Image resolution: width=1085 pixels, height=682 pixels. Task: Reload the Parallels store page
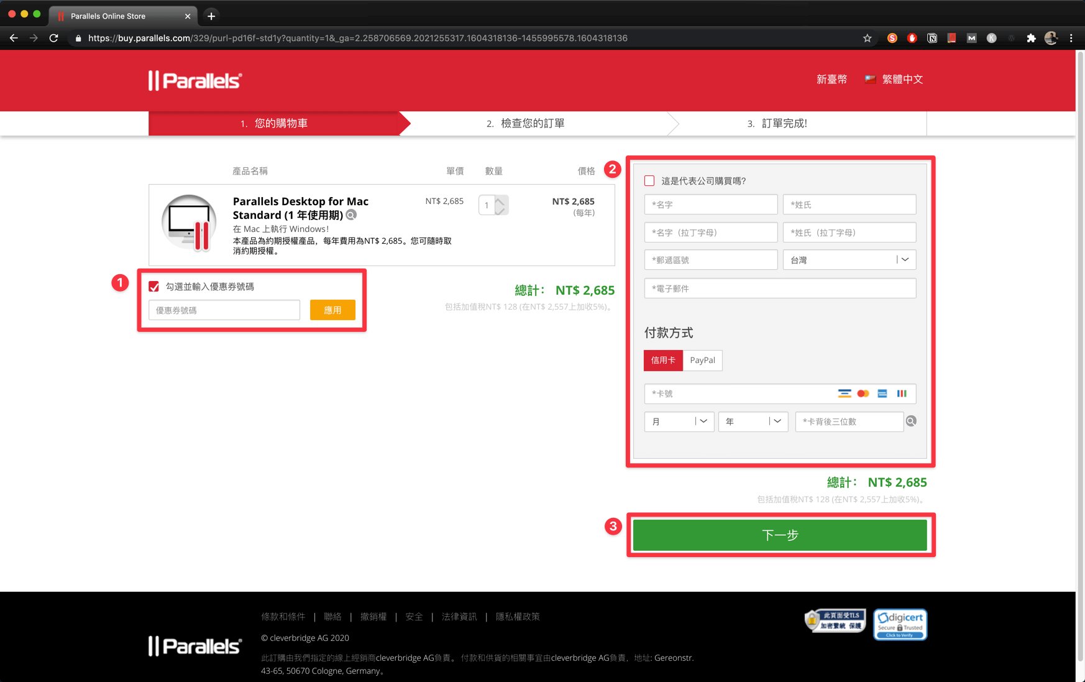coord(54,38)
